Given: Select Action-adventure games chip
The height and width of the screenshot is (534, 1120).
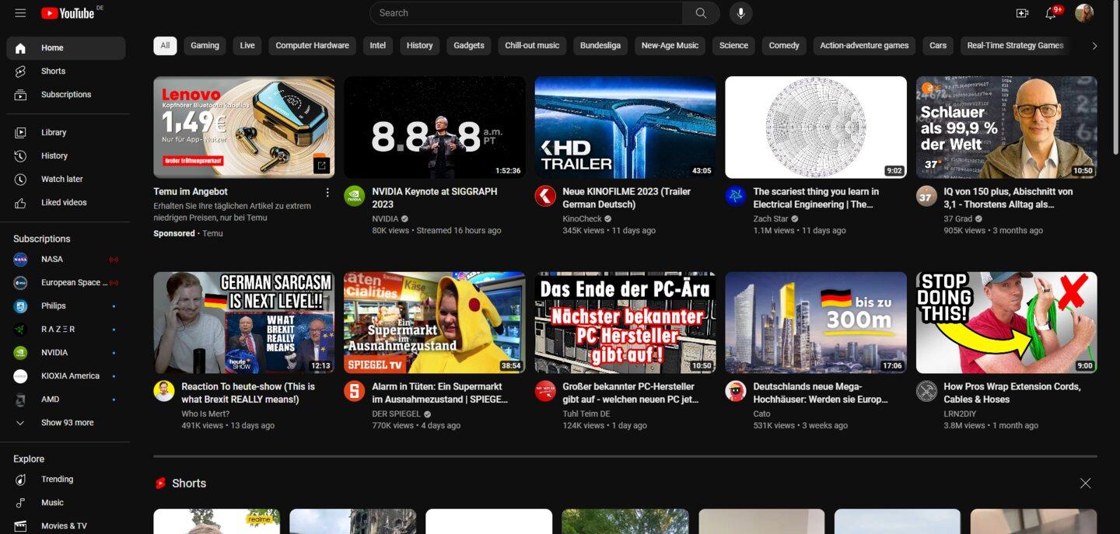Looking at the screenshot, I should pos(864,46).
